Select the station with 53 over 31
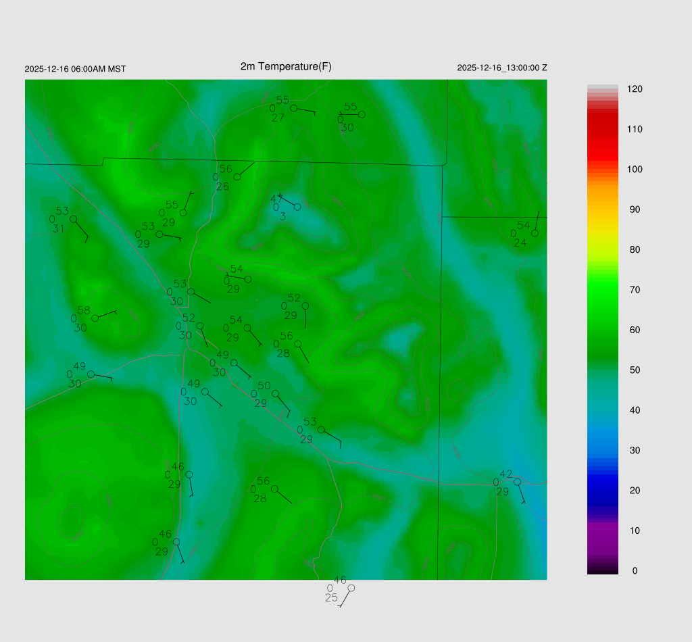Viewport: 692px width, 642px height. pyautogui.click(x=73, y=219)
